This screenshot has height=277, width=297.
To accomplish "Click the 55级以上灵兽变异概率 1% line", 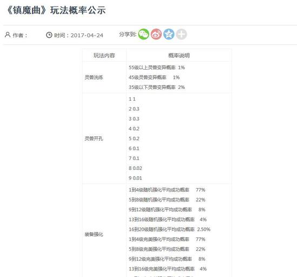I will [x=157, y=67].
